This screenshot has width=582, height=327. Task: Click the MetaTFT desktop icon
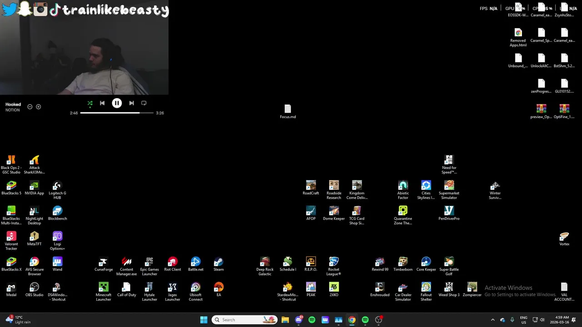34,238
